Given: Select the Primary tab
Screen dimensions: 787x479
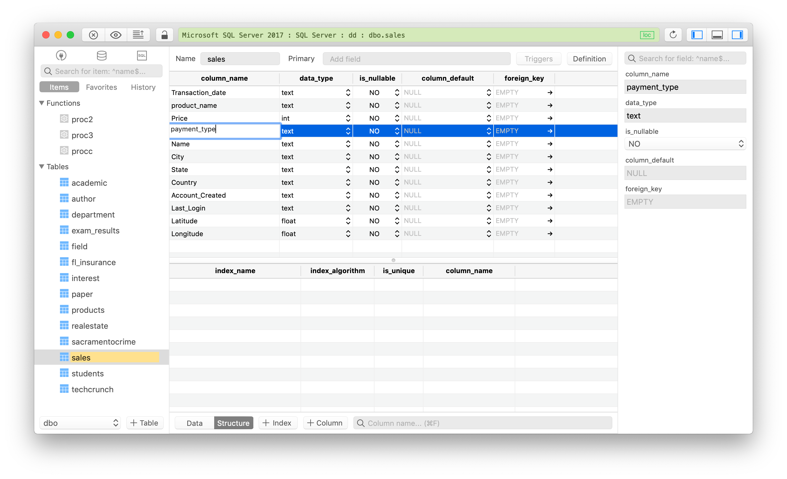Looking at the screenshot, I should (301, 58).
